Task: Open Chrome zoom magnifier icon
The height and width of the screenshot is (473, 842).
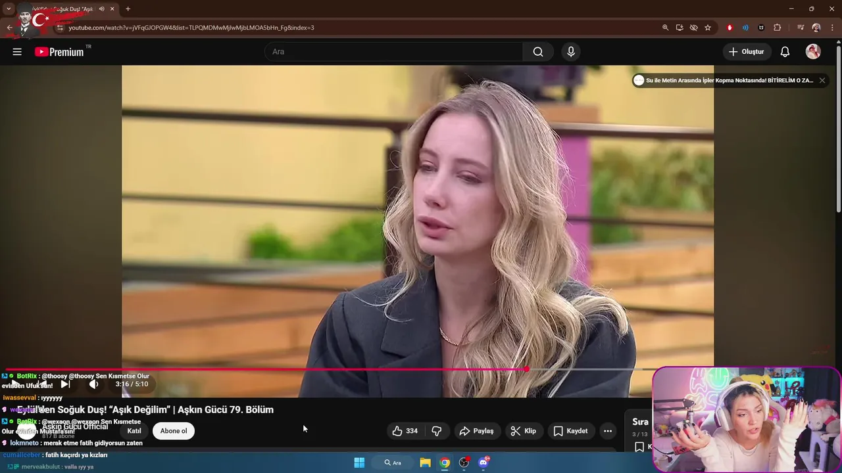Action: click(x=665, y=28)
